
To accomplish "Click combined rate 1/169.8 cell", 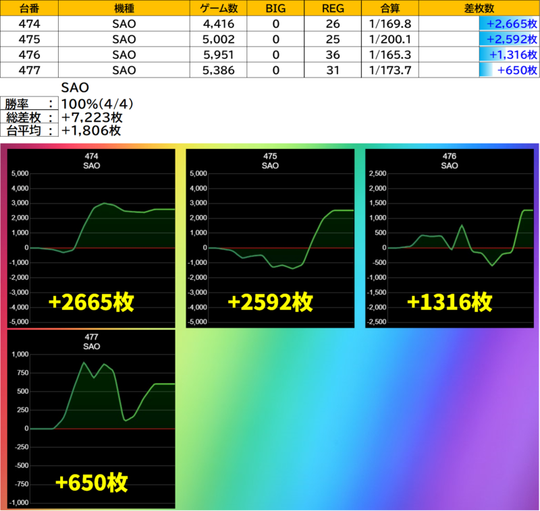I will click(390, 24).
